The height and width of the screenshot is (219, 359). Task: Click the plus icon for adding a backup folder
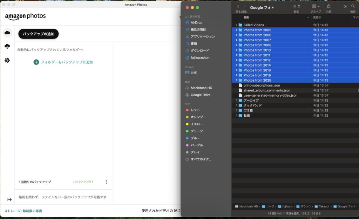(36, 62)
